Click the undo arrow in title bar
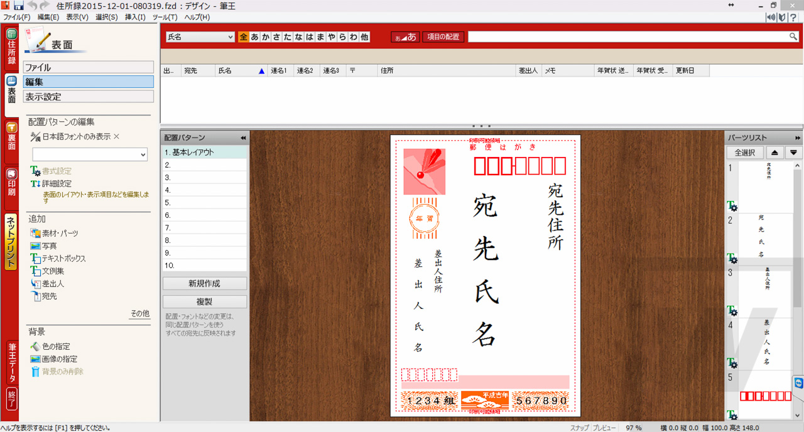 point(32,6)
